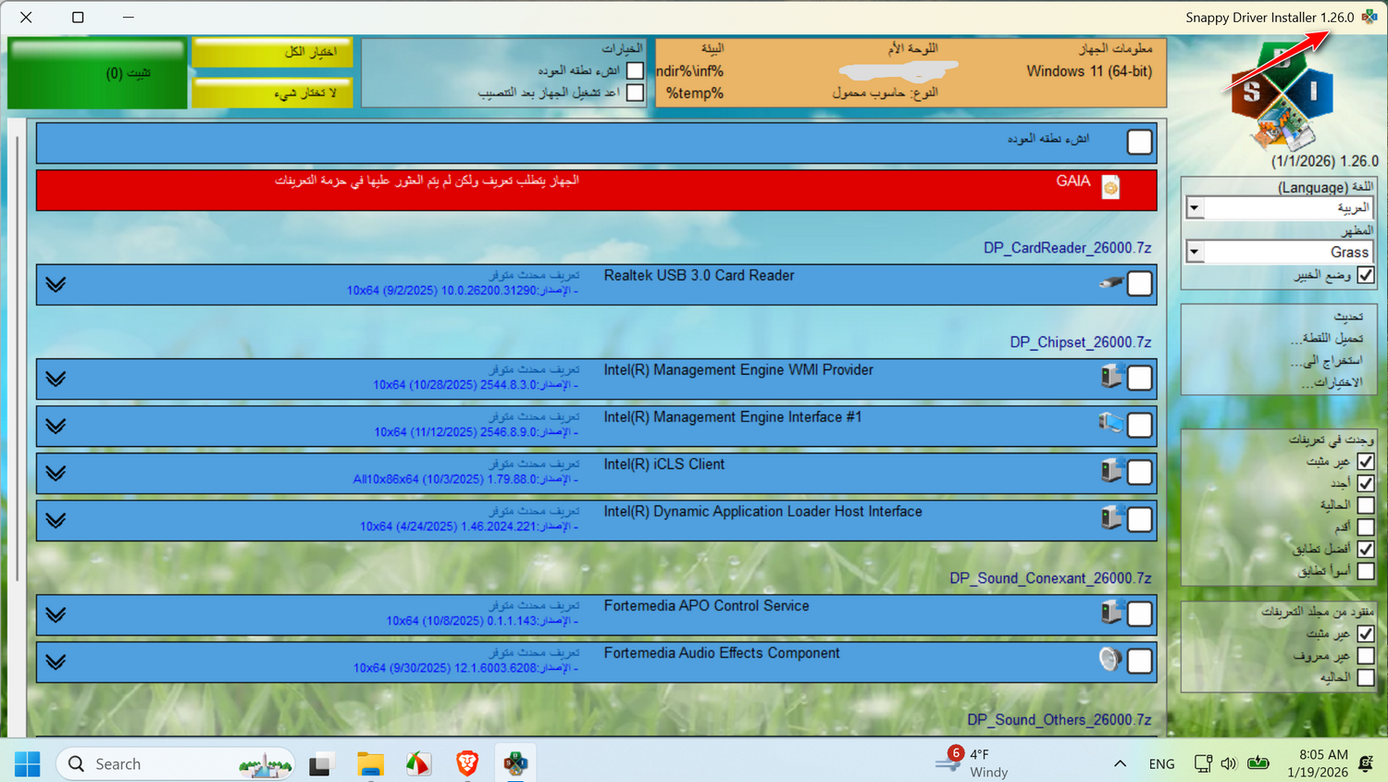This screenshot has height=782, width=1388.
Task: Select the Intel(R) iCLS Client checkbox
Action: pos(1140,473)
